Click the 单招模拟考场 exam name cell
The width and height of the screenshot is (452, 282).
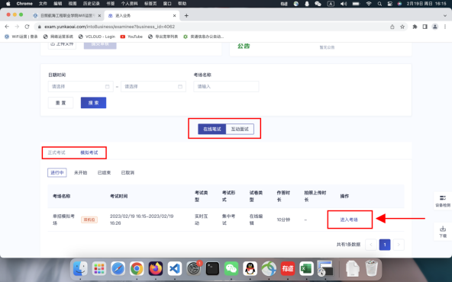pos(63,220)
